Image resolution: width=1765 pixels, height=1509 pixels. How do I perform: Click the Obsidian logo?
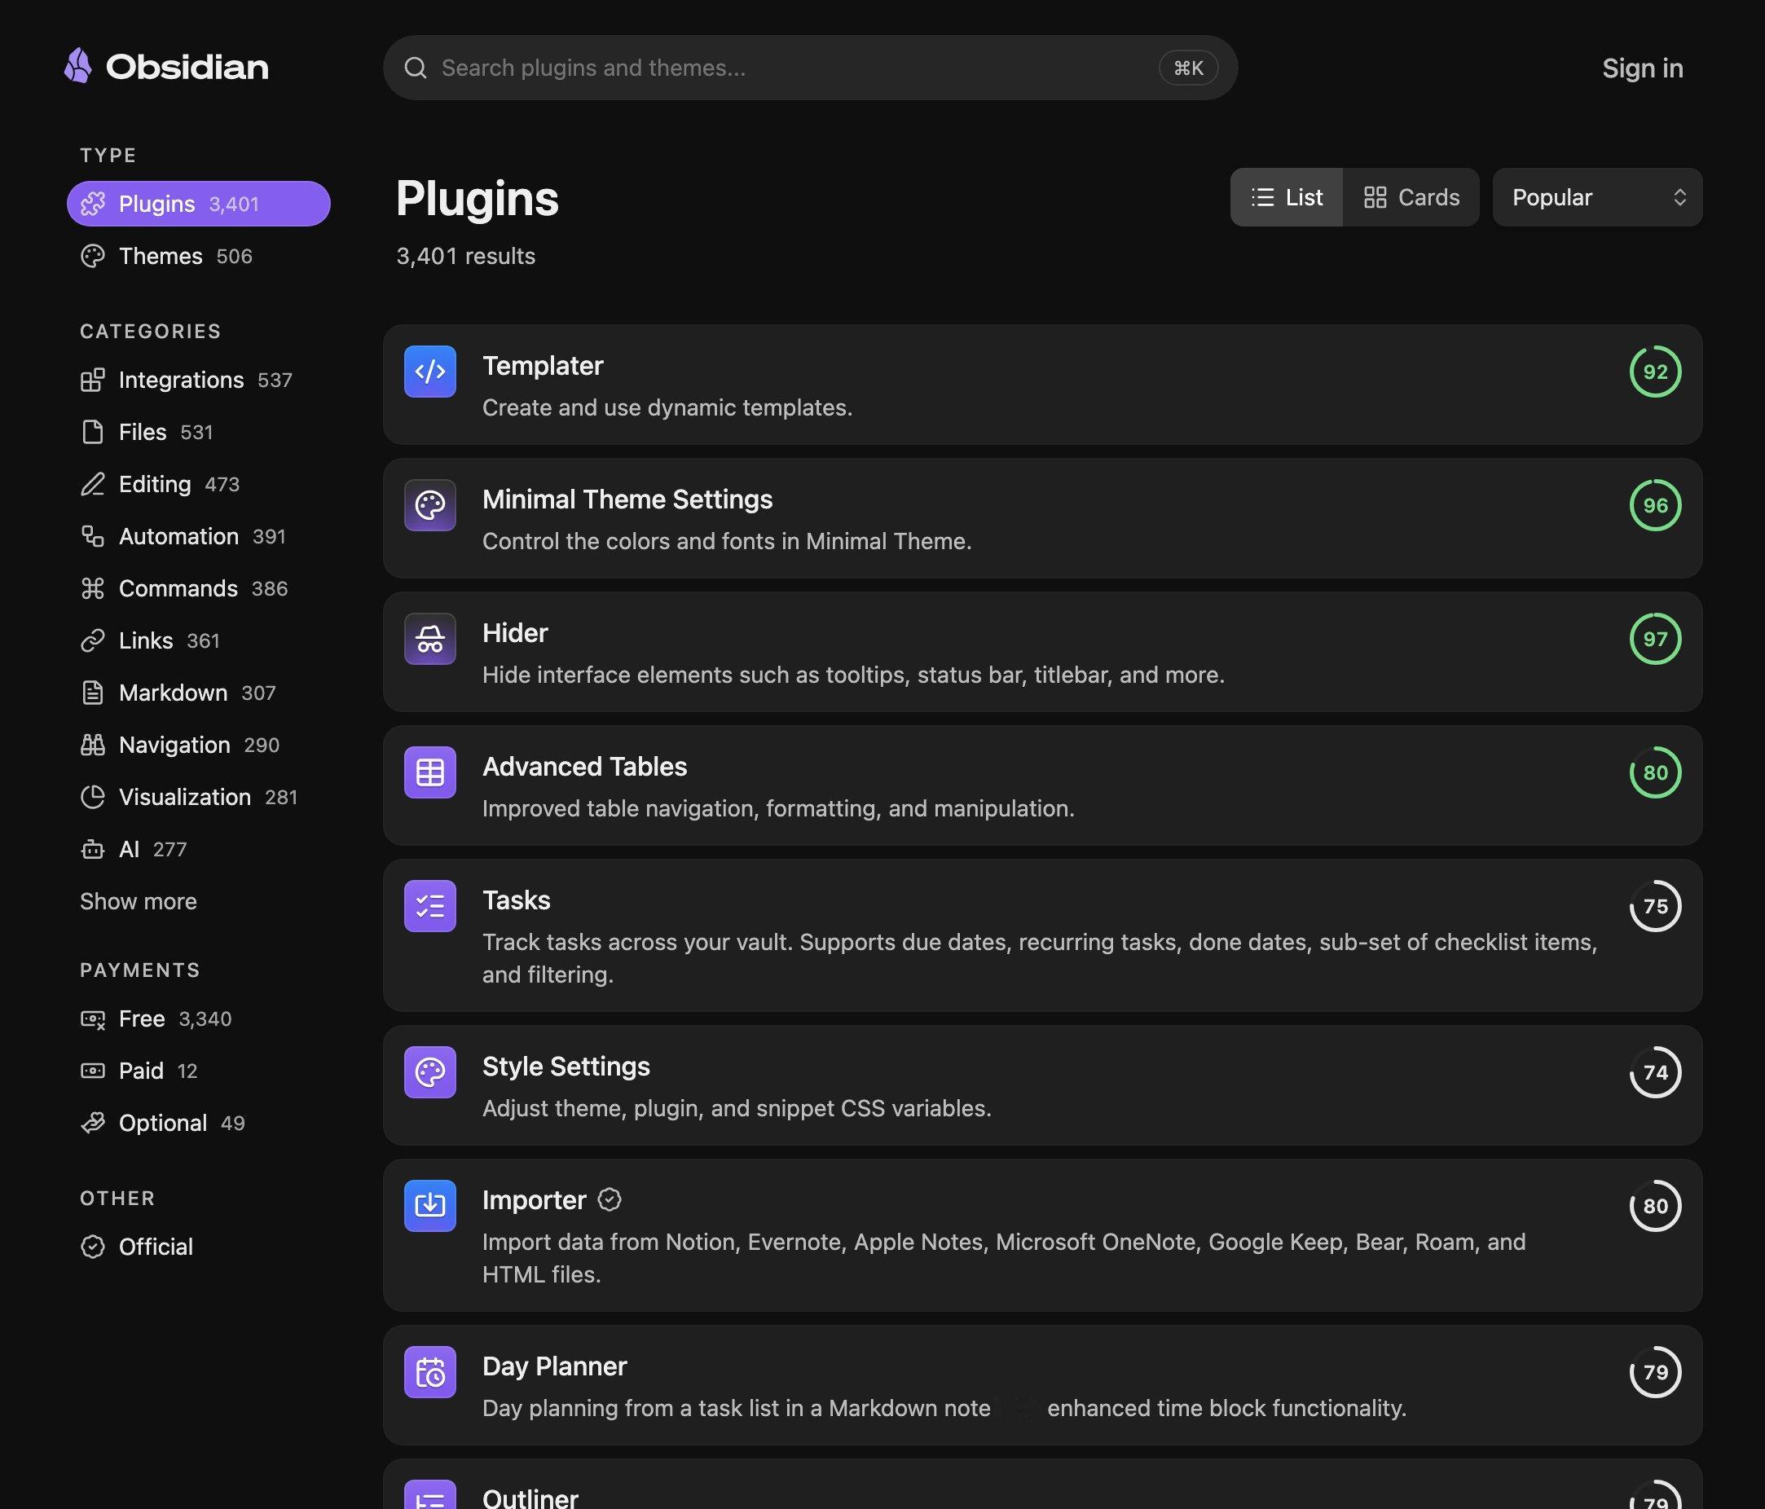point(166,67)
